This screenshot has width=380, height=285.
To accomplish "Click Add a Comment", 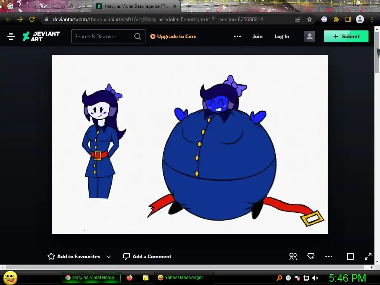I will (x=147, y=256).
